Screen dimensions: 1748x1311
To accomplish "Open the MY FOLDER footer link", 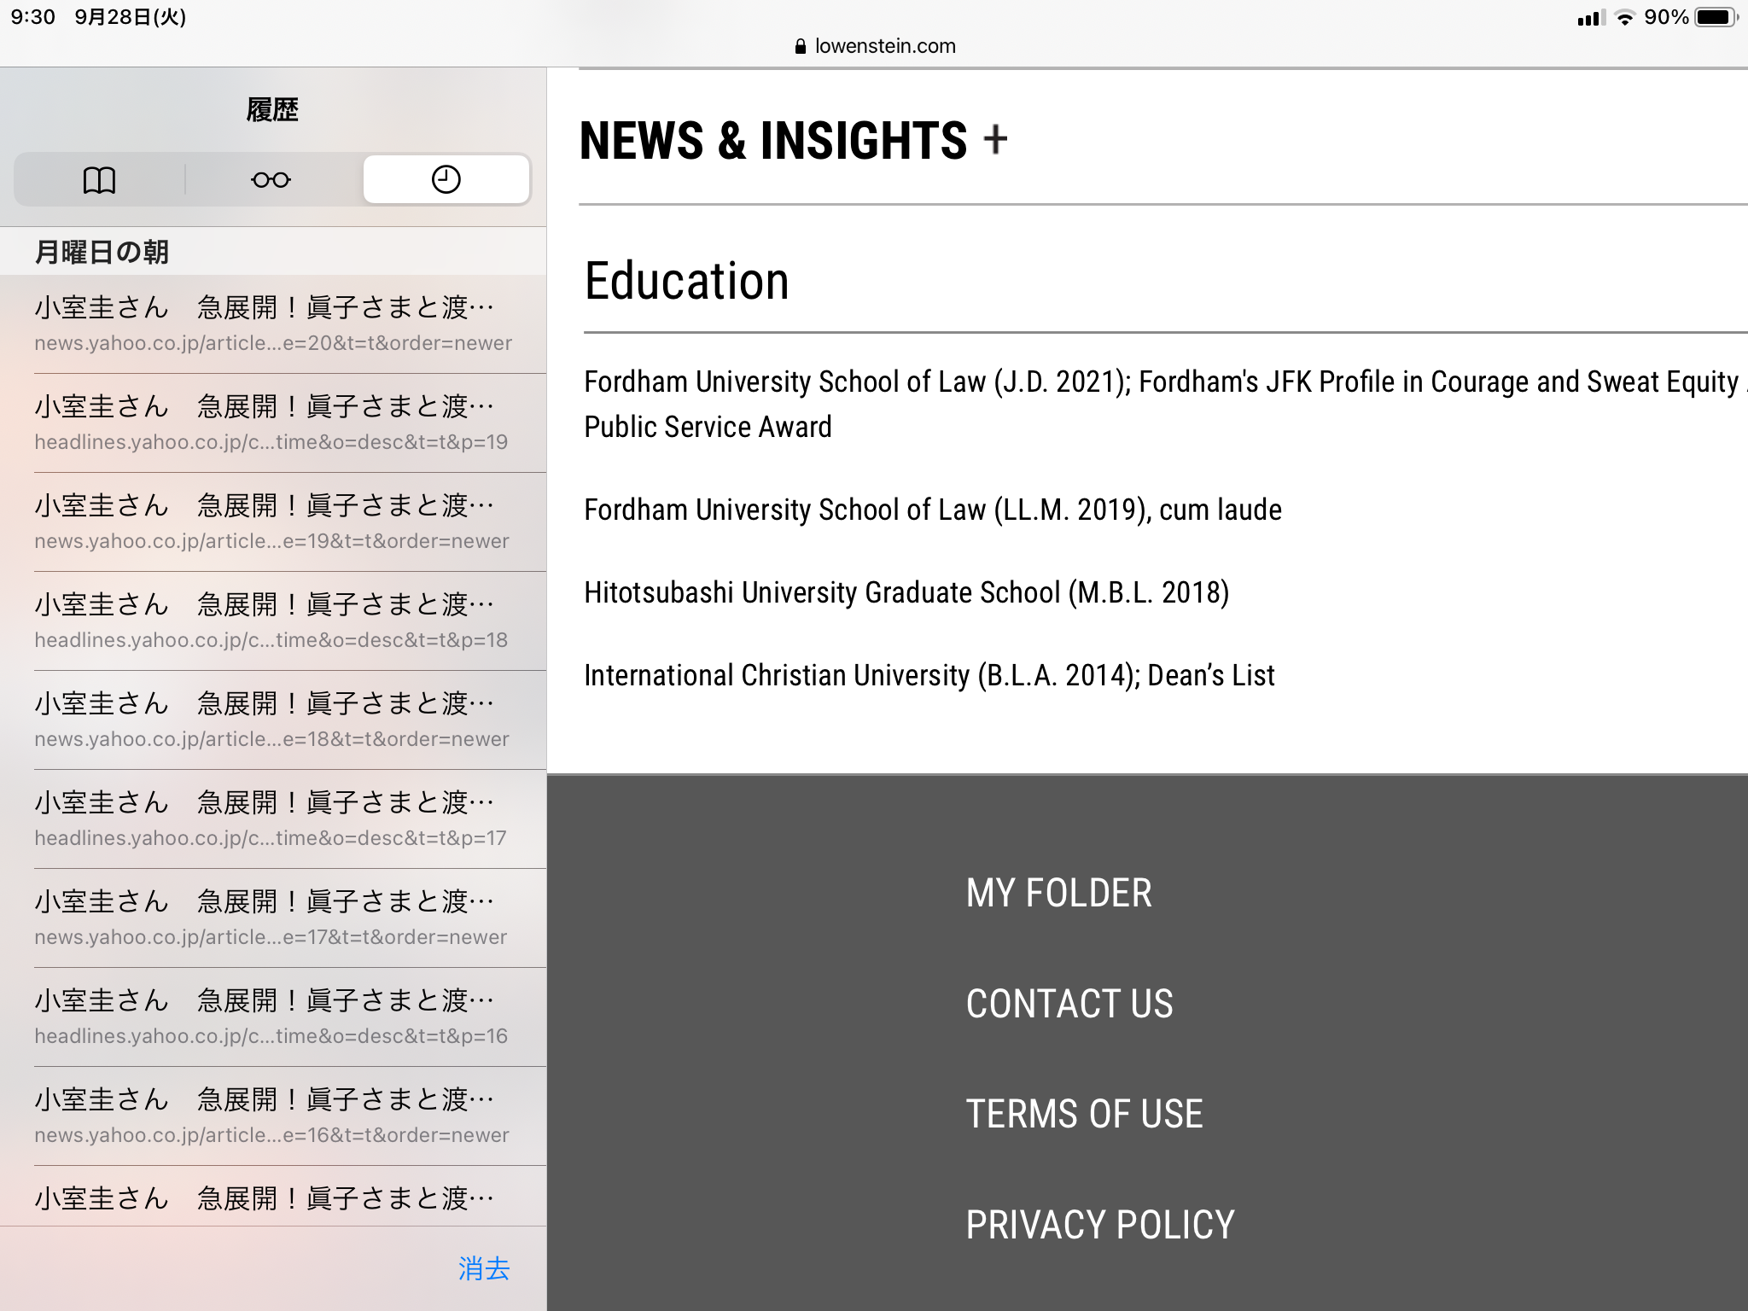I will (1058, 893).
